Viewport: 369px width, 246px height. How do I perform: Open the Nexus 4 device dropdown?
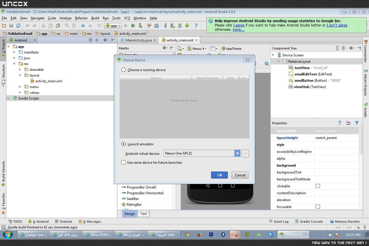[x=197, y=48]
